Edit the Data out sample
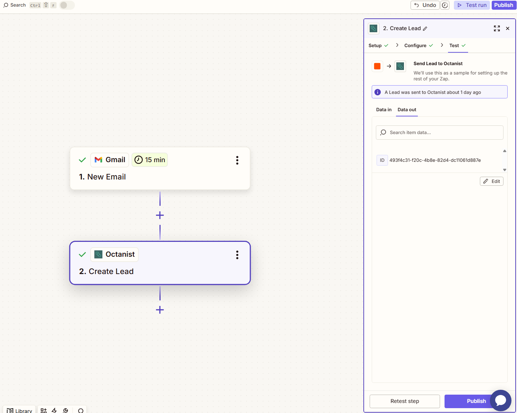 [x=492, y=181]
